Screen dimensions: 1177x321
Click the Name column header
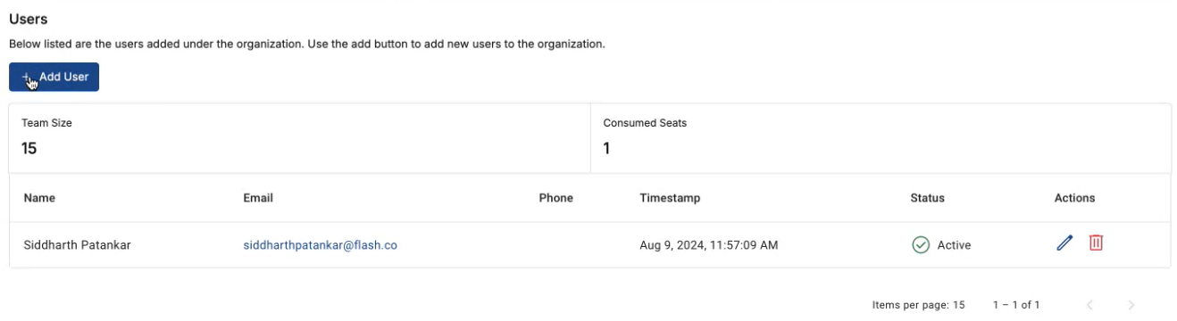(x=39, y=198)
